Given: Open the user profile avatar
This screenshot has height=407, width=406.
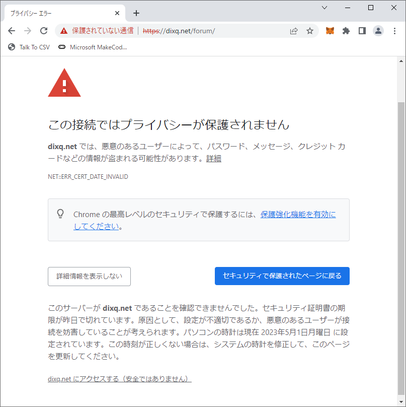Looking at the screenshot, I should 378,31.
